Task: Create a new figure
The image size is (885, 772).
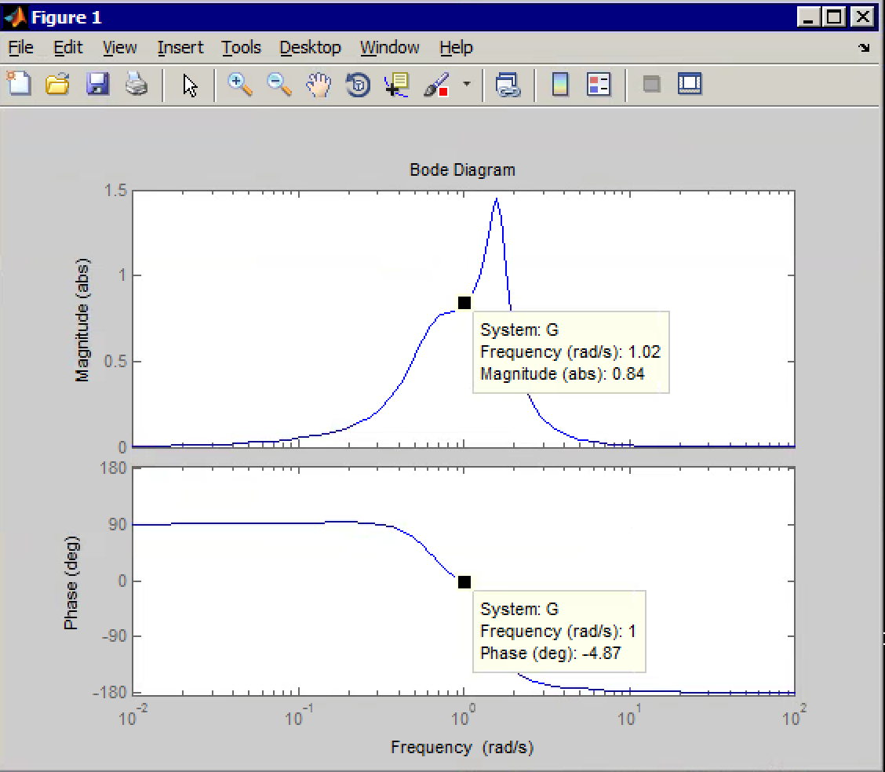Action: (x=18, y=85)
